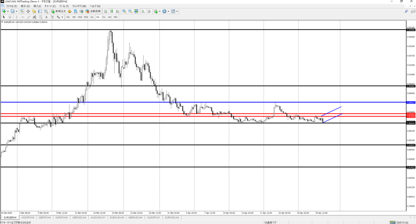Expand the profiles dropdown arrow
The width and height of the screenshot is (416, 224).
tap(17, 11)
